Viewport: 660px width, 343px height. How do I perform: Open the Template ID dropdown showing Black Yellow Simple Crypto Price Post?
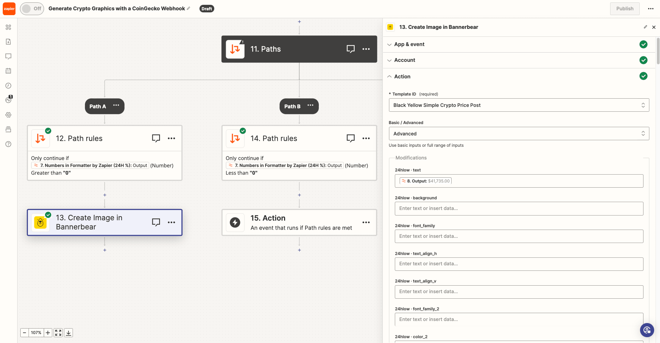(519, 105)
